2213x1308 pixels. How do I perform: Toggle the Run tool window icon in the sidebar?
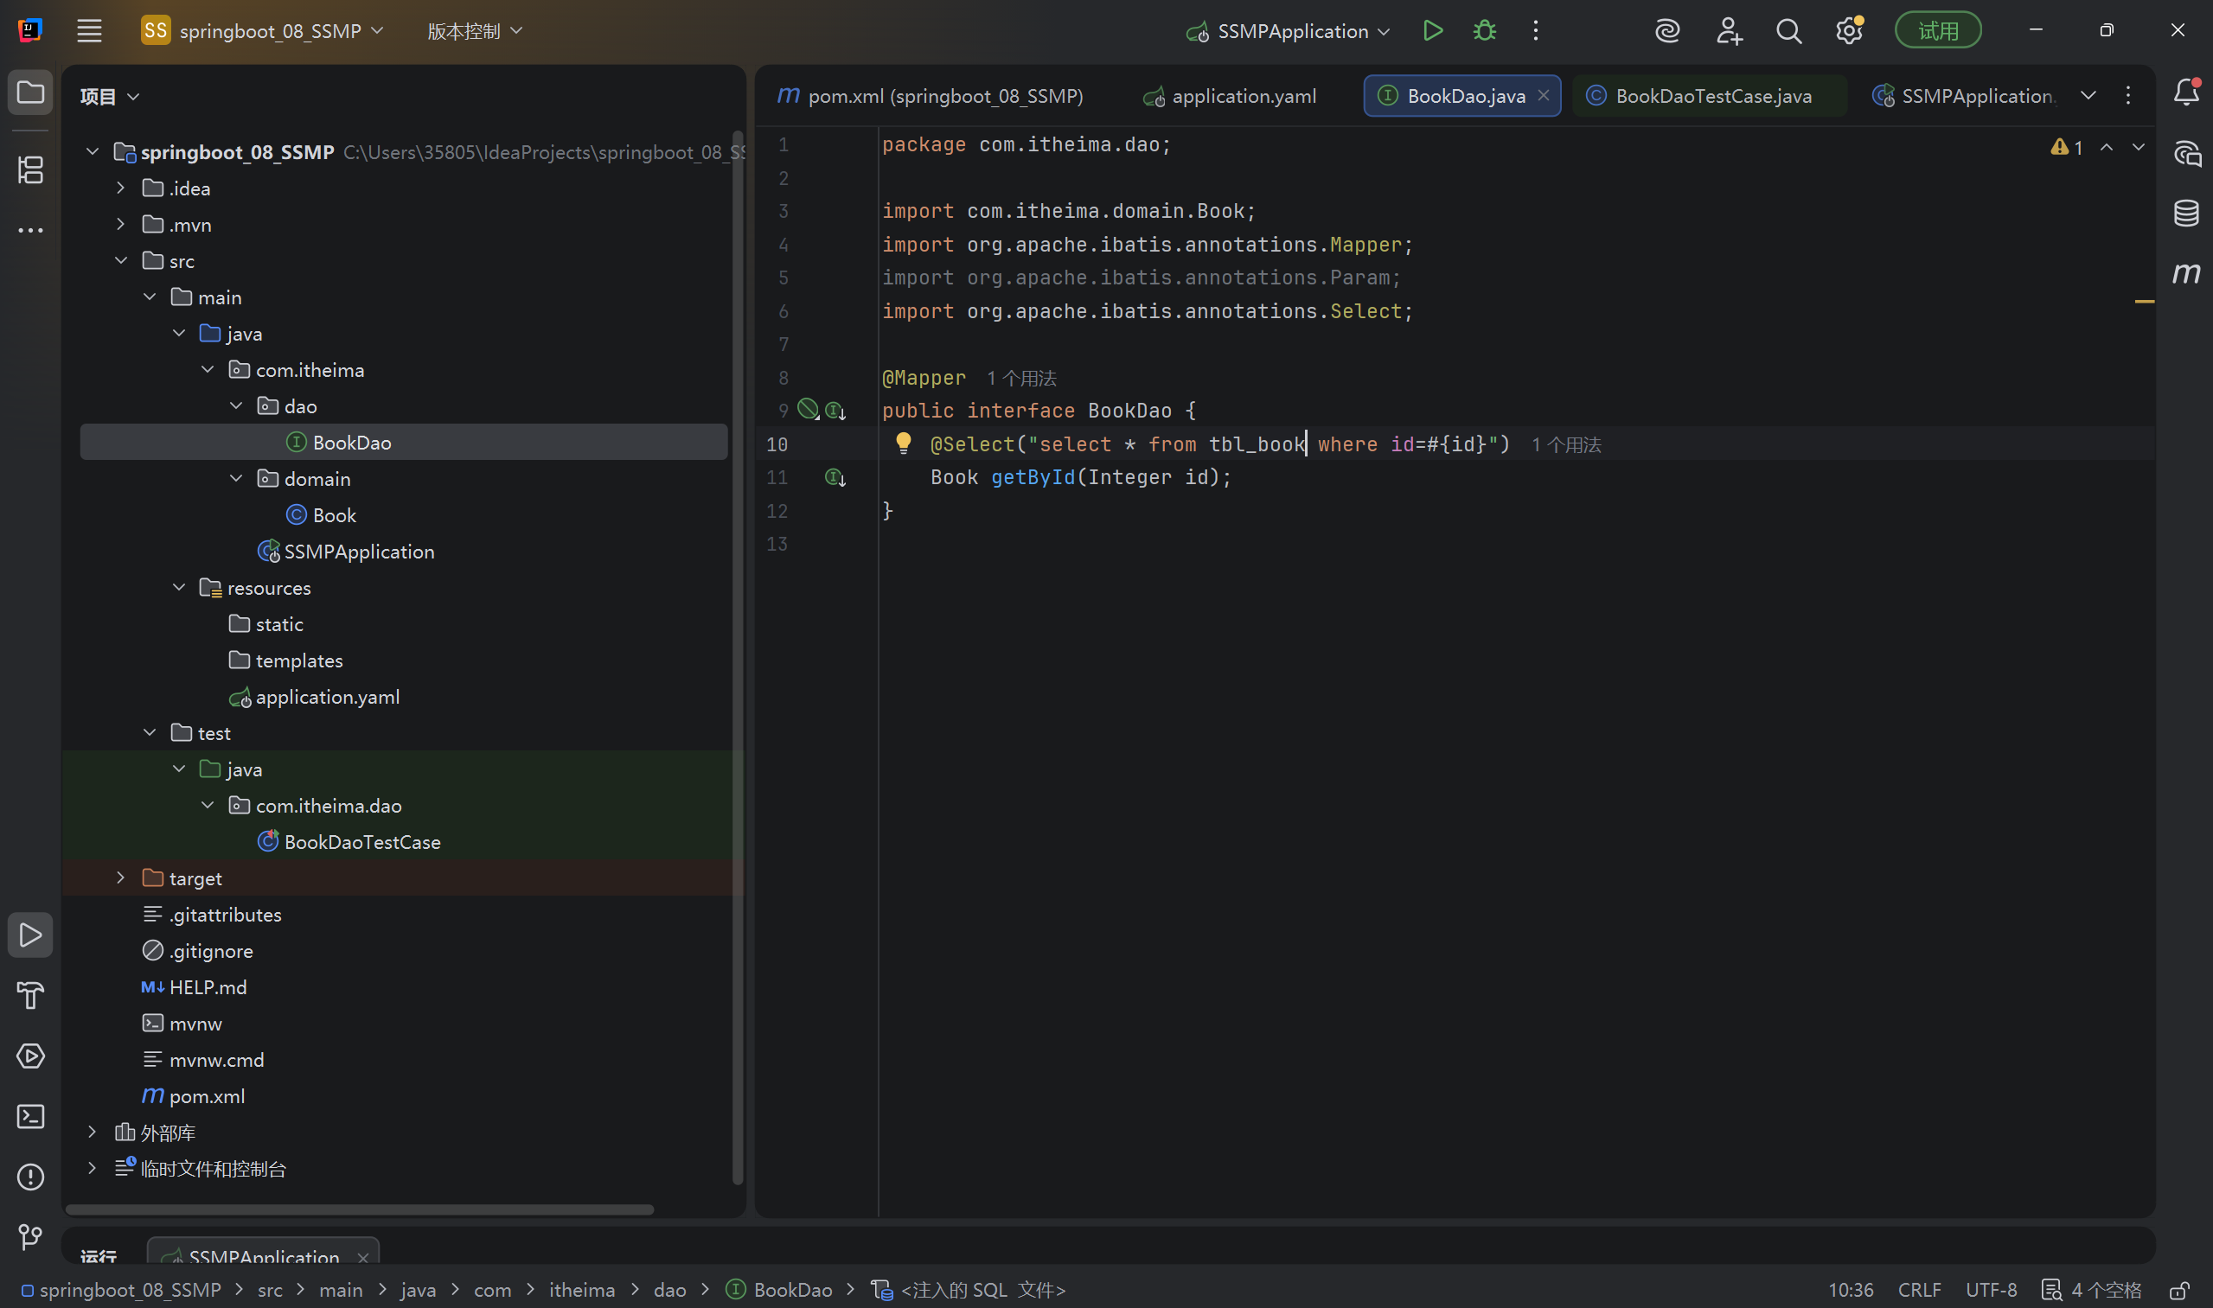coord(31,935)
